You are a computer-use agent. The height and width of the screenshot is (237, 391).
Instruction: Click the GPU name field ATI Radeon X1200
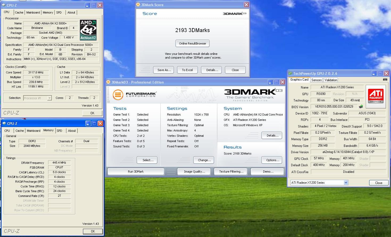coord(337,87)
